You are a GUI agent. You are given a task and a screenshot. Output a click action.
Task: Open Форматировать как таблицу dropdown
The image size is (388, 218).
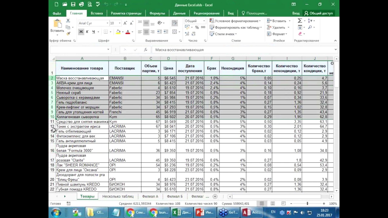point(236,27)
